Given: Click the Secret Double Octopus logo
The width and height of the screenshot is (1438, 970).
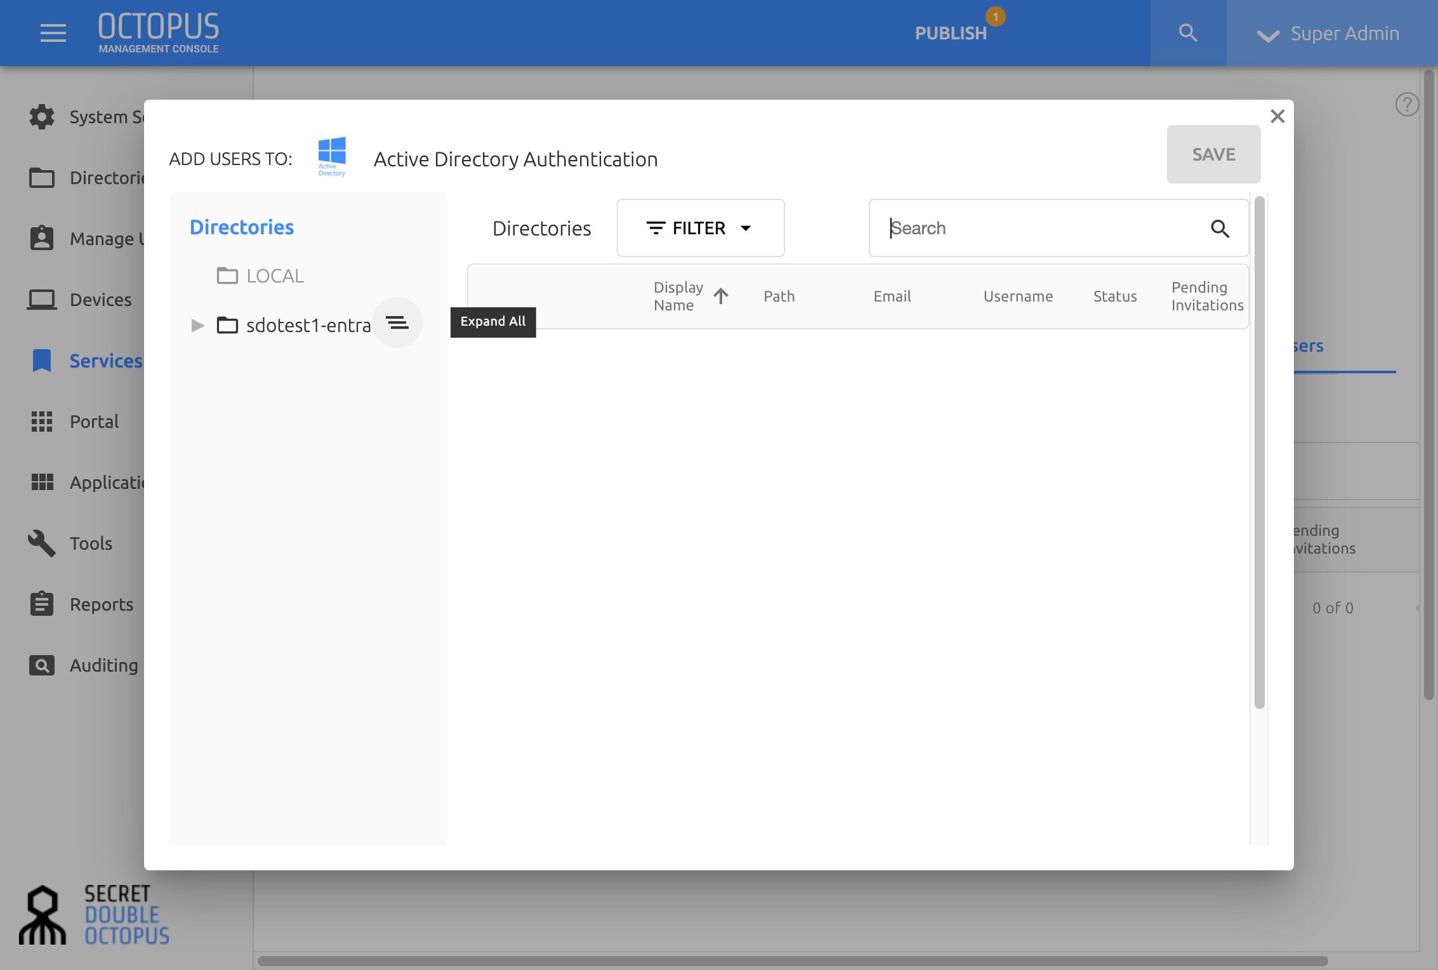Looking at the screenshot, I should pyautogui.click(x=95, y=914).
